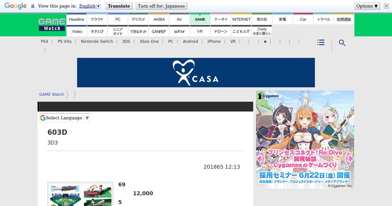Open the 窓の杜 tab
Screen dimensions: 392x206
coord(262,19)
